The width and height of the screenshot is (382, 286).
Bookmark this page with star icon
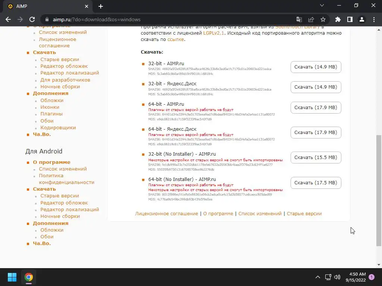pyautogui.click(x=323, y=19)
